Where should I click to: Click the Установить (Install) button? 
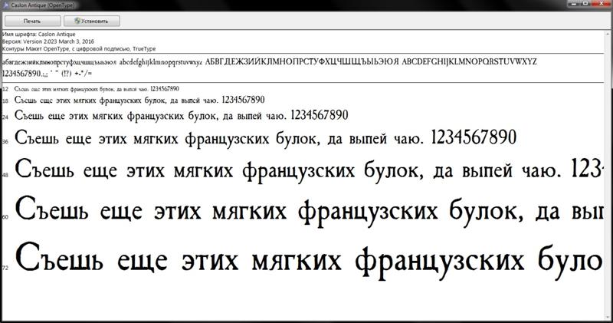tap(92, 21)
